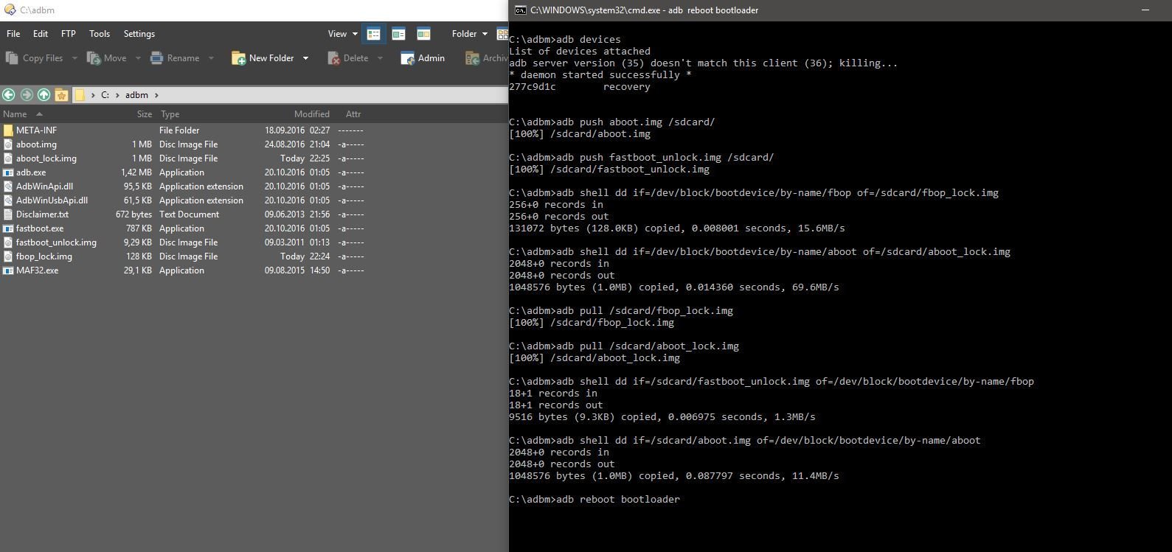Select the fbop_lock.img file icon
The width and height of the screenshot is (1172, 552).
[x=8, y=256]
